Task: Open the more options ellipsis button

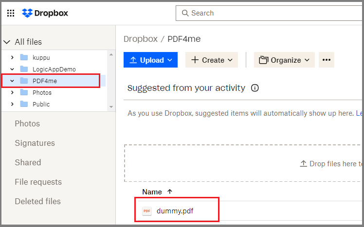Action: 327,60
